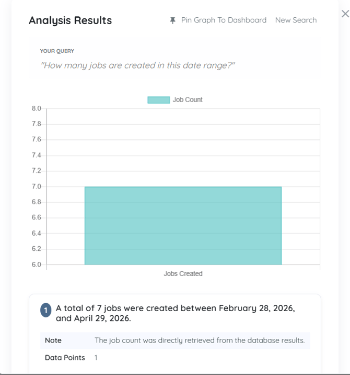Select the 7 jobs created summary sentence
This screenshot has width=350, height=375.
[175, 313]
